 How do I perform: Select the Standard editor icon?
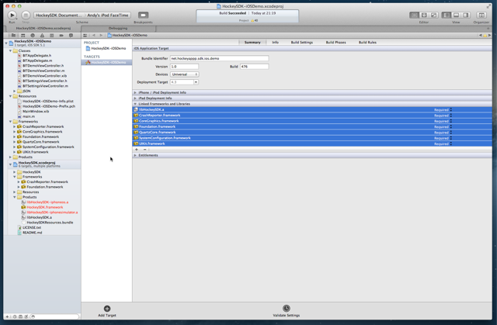tap(414, 15)
